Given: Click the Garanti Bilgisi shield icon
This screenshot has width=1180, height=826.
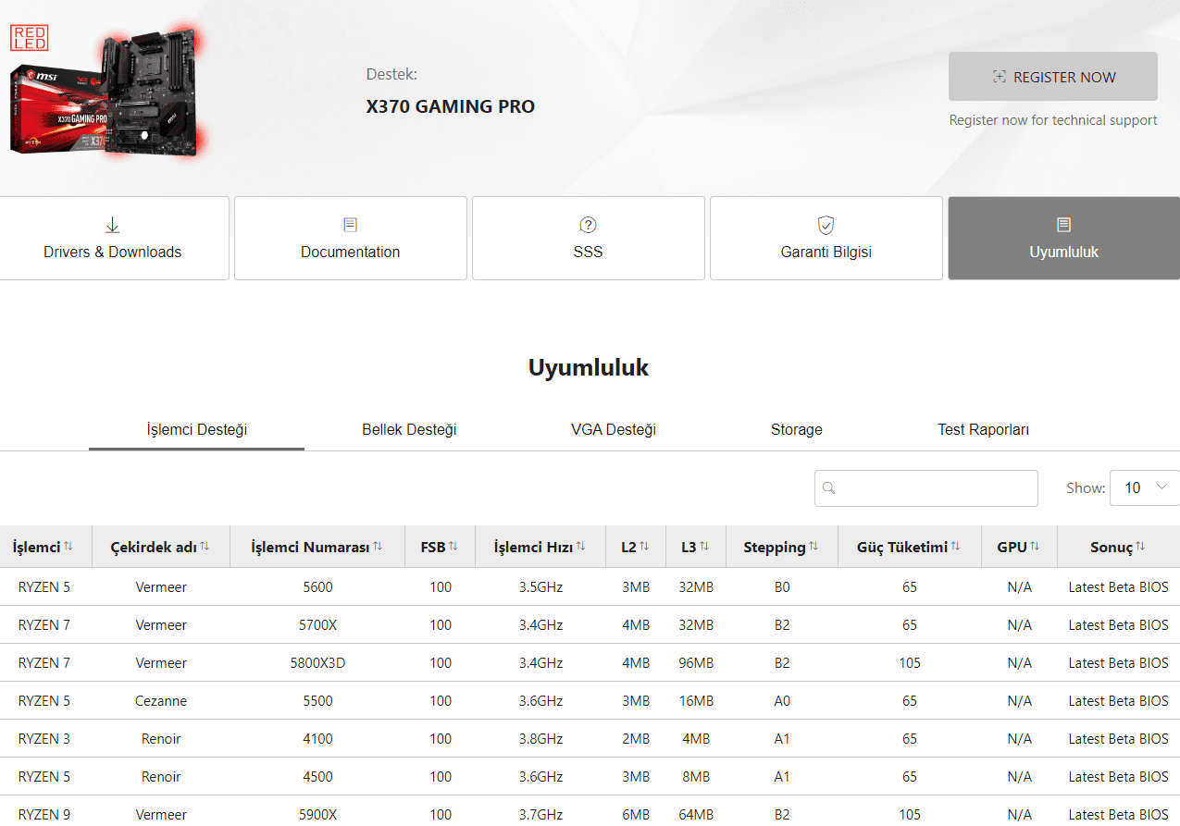Looking at the screenshot, I should [x=826, y=225].
